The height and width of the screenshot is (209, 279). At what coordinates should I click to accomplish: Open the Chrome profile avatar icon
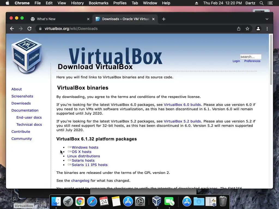pos(258,29)
